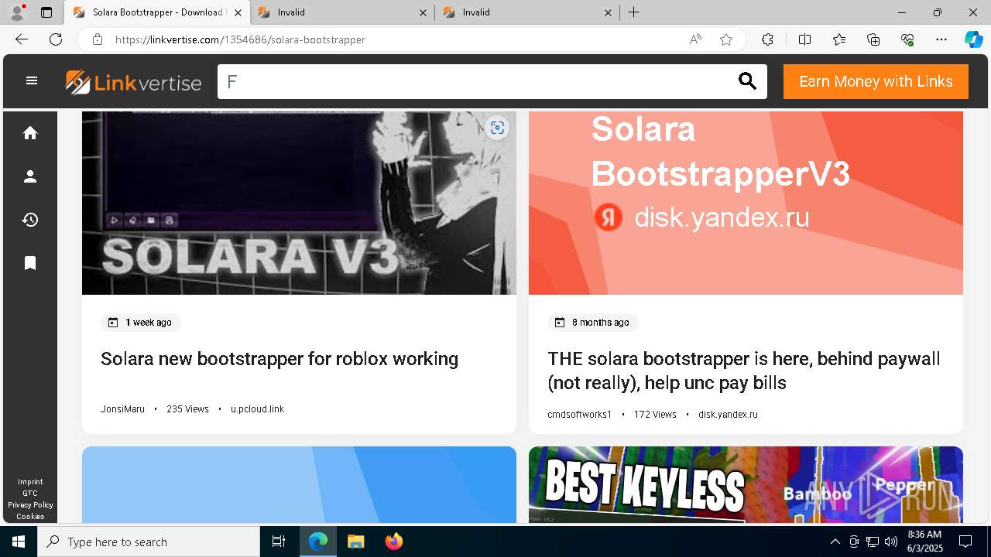Image resolution: width=991 pixels, height=557 pixels.
Task: Open 'Solara new bootstrapper for roblox working'
Action: (x=279, y=359)
